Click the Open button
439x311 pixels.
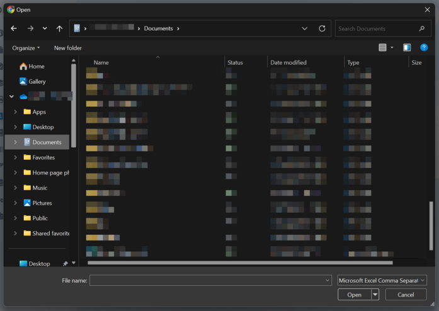[x=354, y=295]
